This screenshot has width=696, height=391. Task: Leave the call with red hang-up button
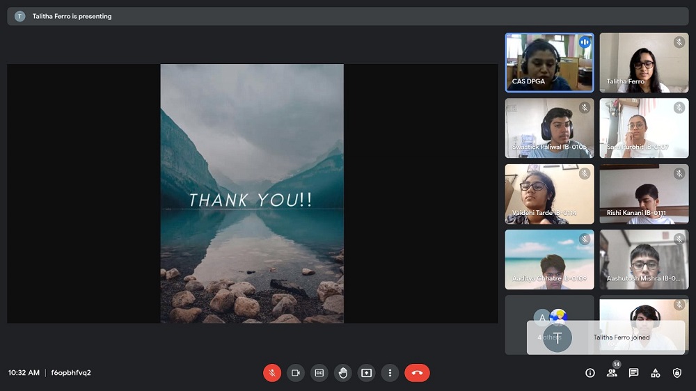point(417,373)
